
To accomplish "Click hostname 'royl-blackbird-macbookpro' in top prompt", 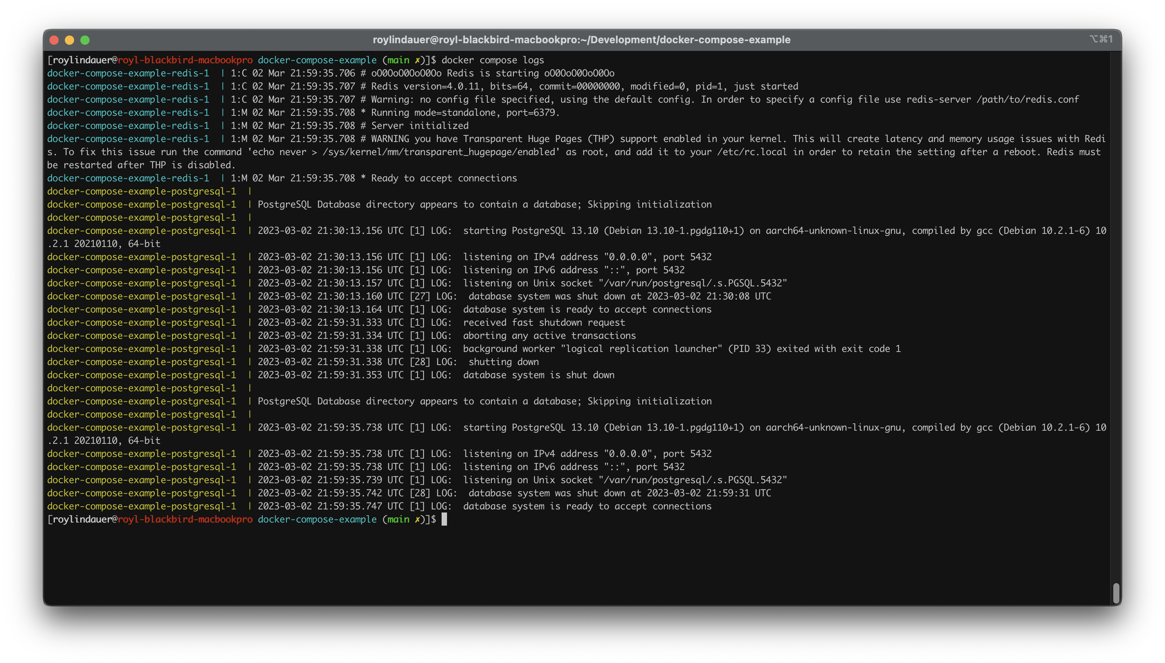I will coord(185,60).
